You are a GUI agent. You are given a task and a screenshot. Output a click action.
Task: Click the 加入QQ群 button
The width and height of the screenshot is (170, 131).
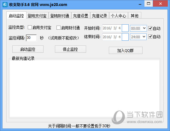click(x=126, y=51)
